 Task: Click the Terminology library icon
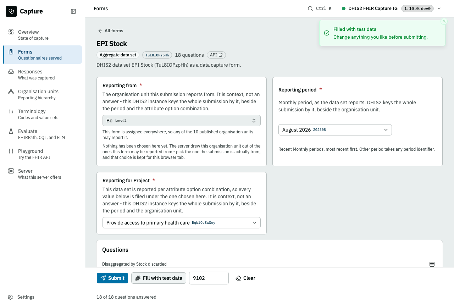click(x=11, y=111)
